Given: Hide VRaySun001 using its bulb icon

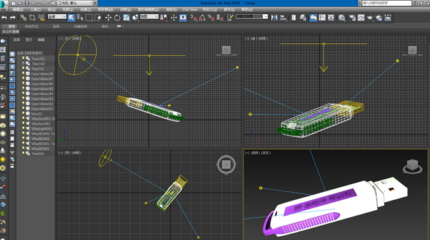Looking at the screenshot, I should click(24, 124).
